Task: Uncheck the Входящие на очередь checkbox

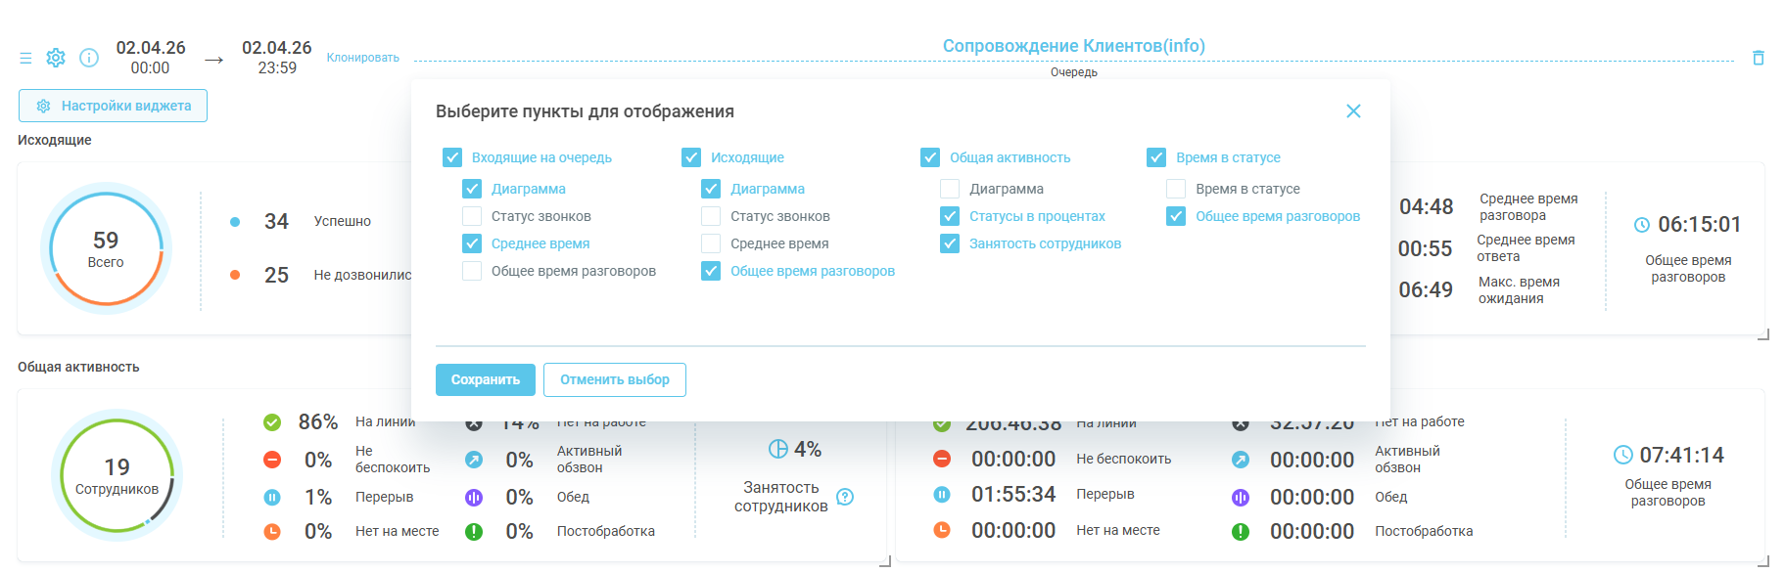Action: [x=452, y=157]
